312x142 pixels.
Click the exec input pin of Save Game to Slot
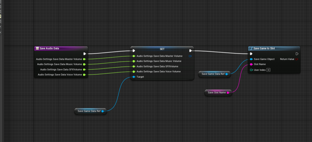coord(251,54)
